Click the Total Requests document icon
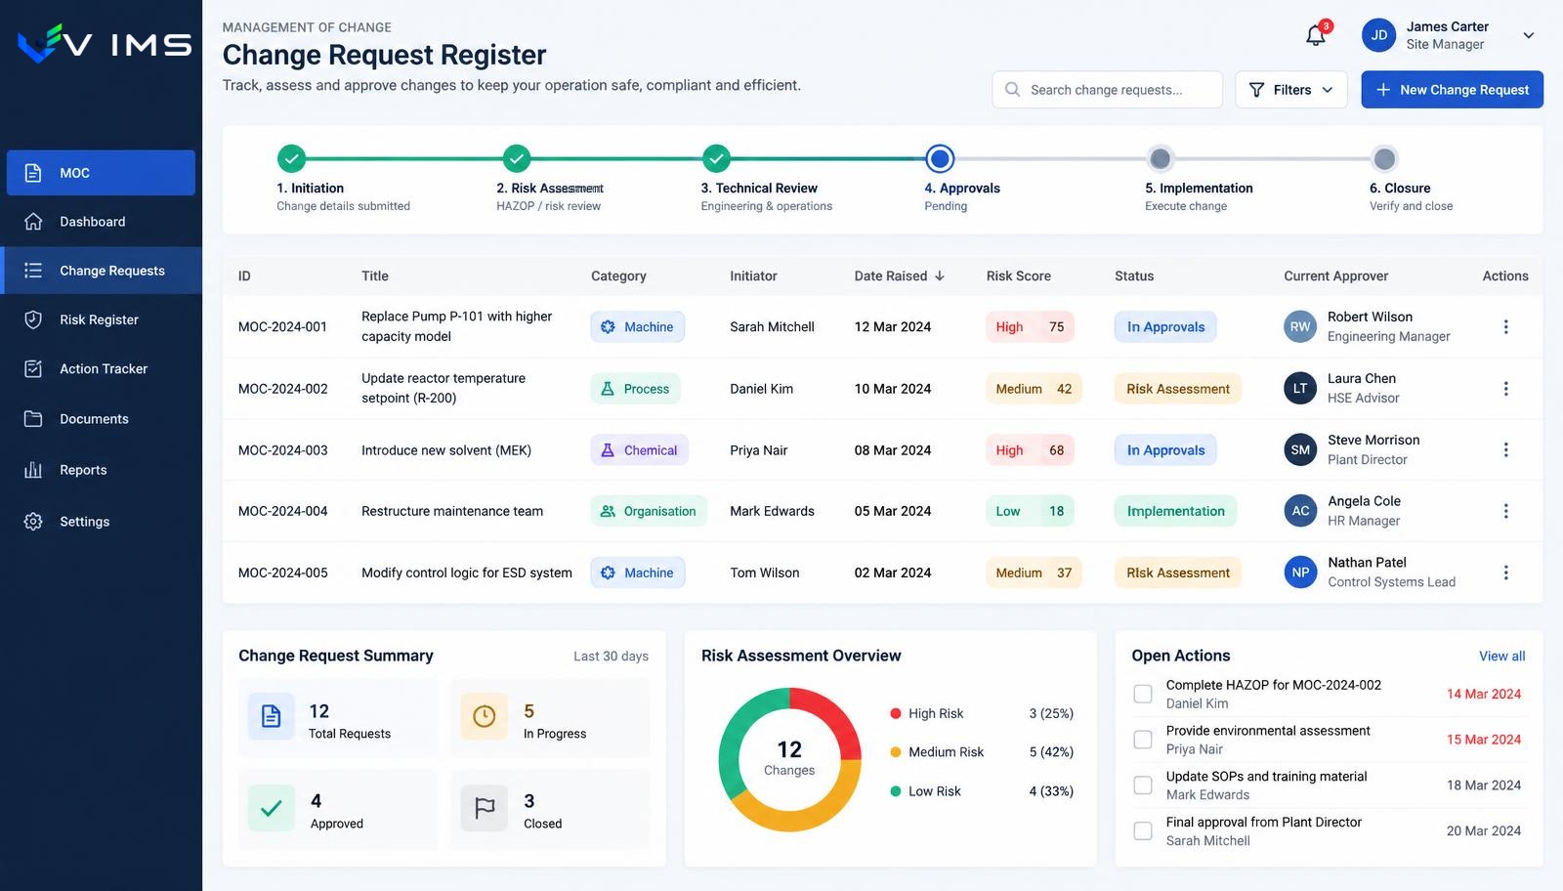This screenshot has width=1563, height=891. [272, 717]
